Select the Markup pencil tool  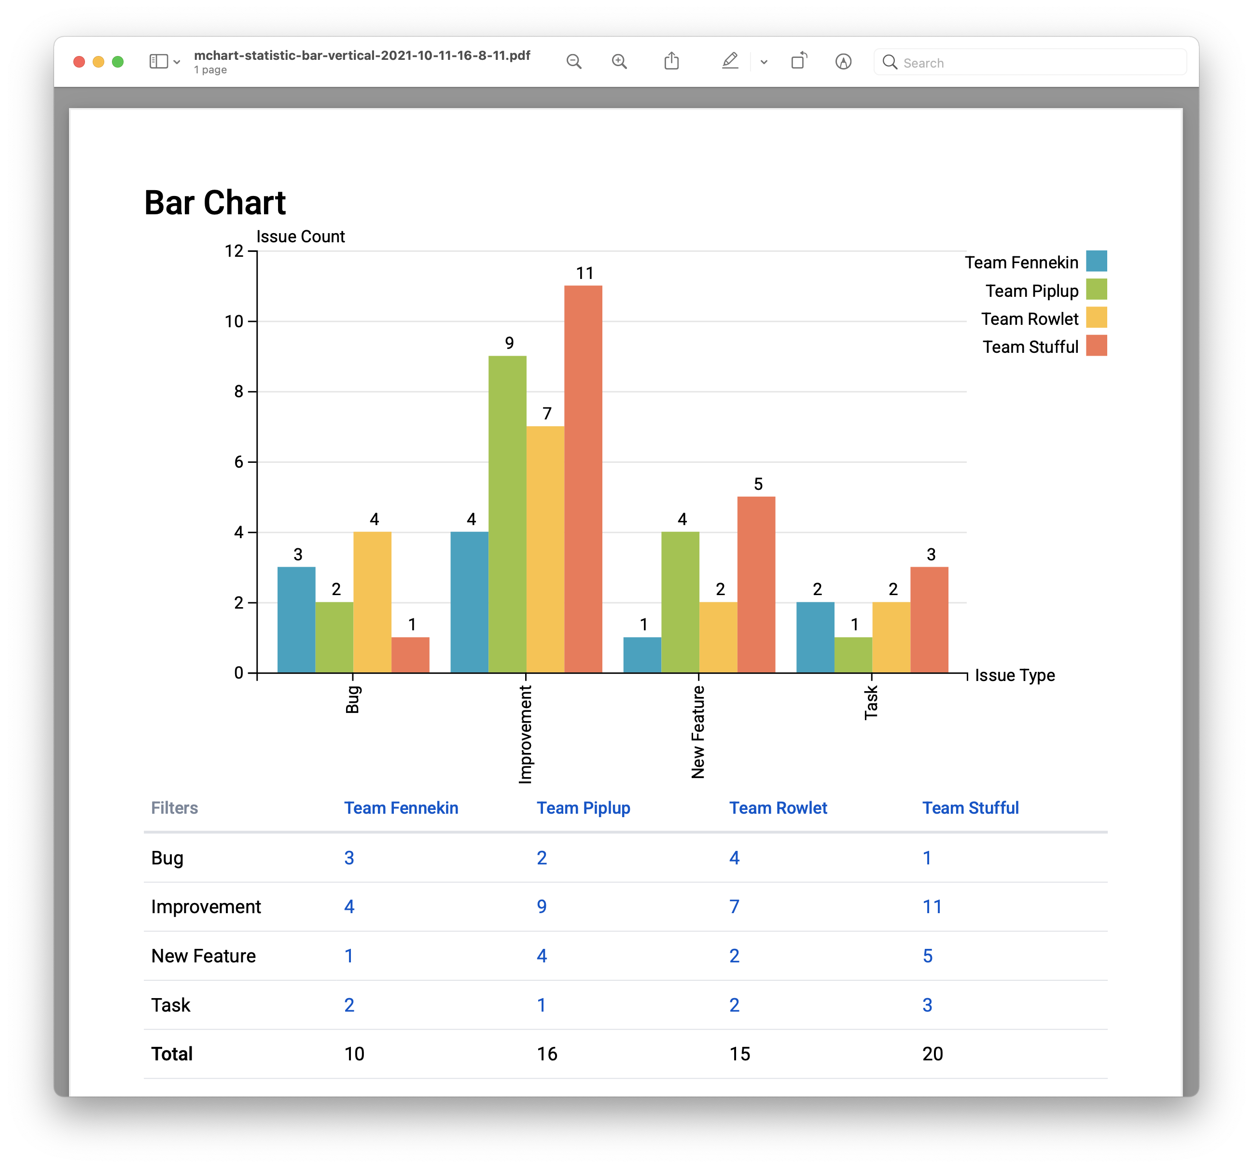tap(730, 61)
